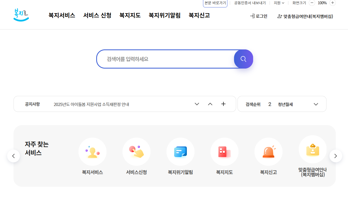Increase screen size with the plus control

tap(332, 3)
